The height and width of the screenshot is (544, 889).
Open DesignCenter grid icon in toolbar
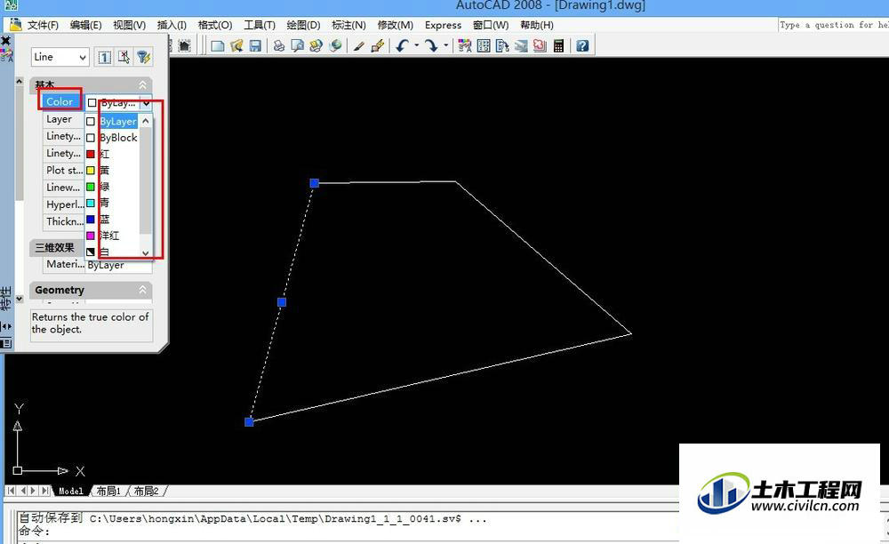point(484,46)
